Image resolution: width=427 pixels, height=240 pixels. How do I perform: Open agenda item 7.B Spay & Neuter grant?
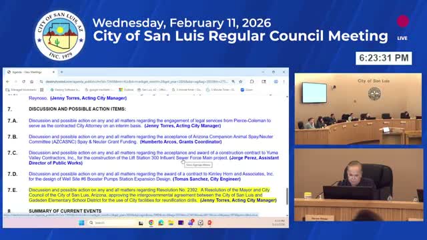coord(151,139)
